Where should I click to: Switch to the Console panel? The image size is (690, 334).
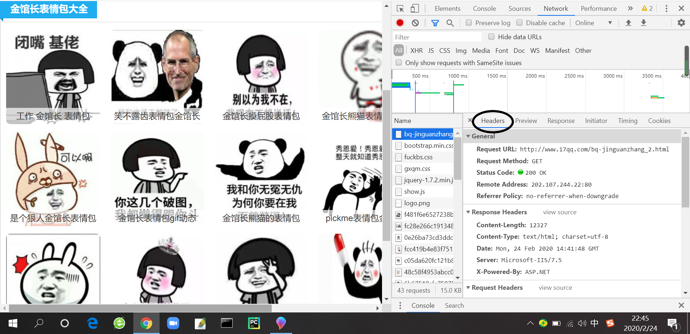click(x=484, y=8)
